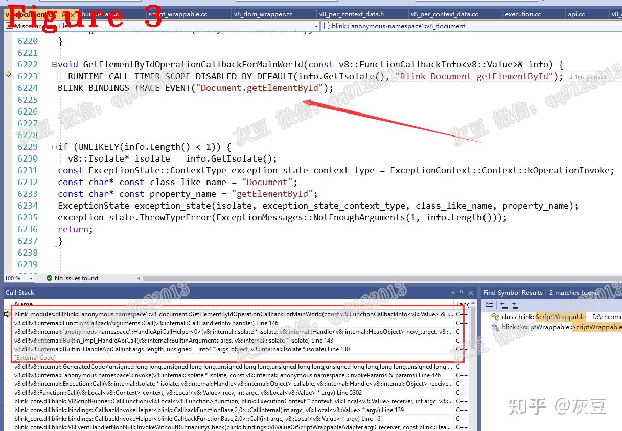Close the Call Stack panel
Viewport: 622px width, 431px height.
pos(471,292)
